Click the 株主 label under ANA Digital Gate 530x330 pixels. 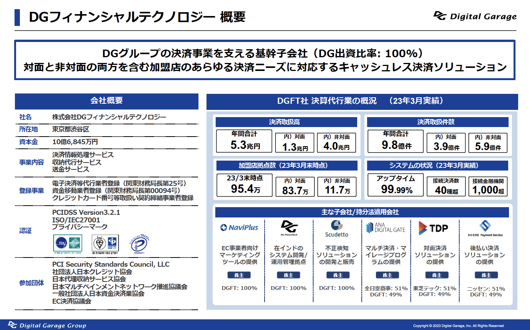point(387,275)
